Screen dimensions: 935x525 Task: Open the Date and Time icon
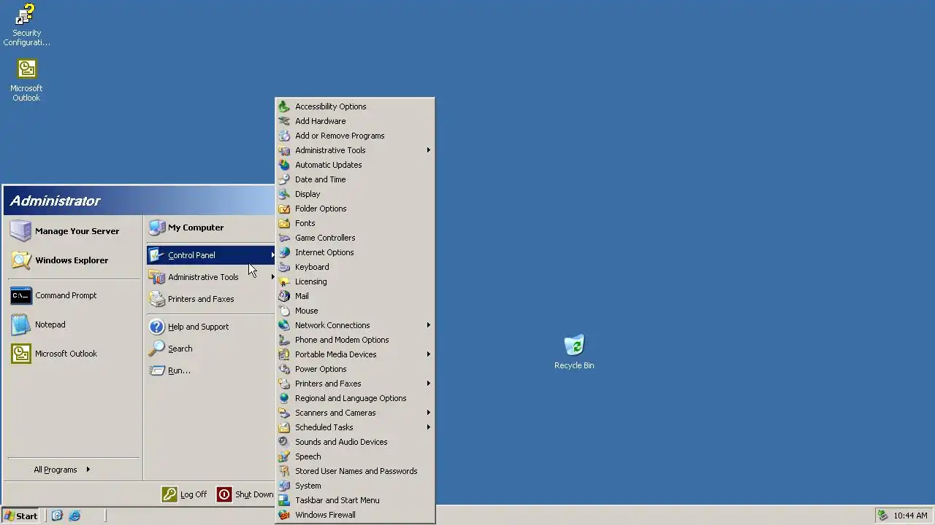click(284, 179)
